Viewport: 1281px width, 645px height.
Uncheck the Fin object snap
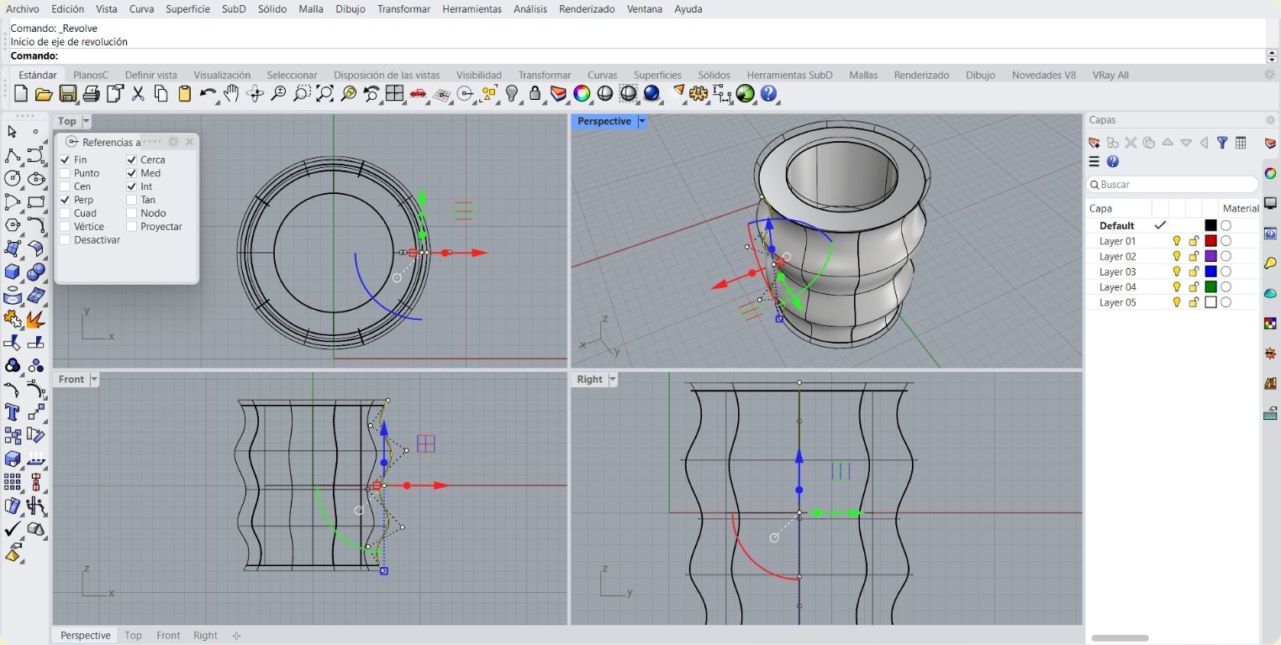click(x=65, y=160)
